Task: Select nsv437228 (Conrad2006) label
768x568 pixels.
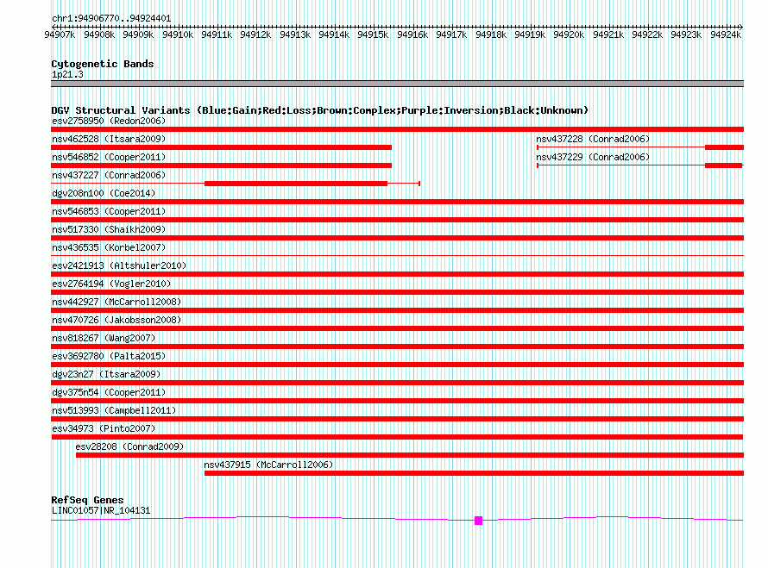Action: click(x=593, y=139)
